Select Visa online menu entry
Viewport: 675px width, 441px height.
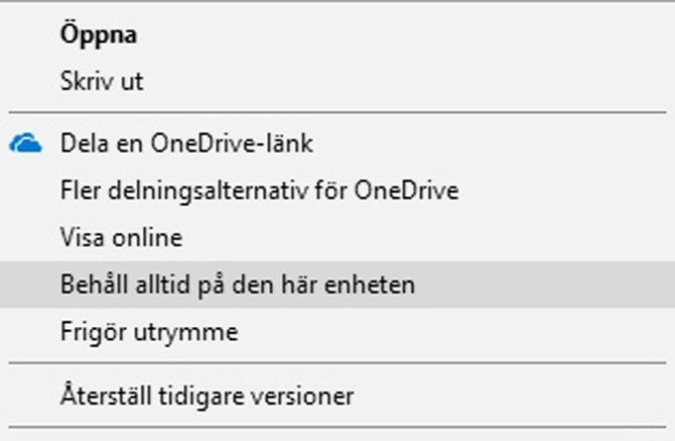[x=337, y=237]
